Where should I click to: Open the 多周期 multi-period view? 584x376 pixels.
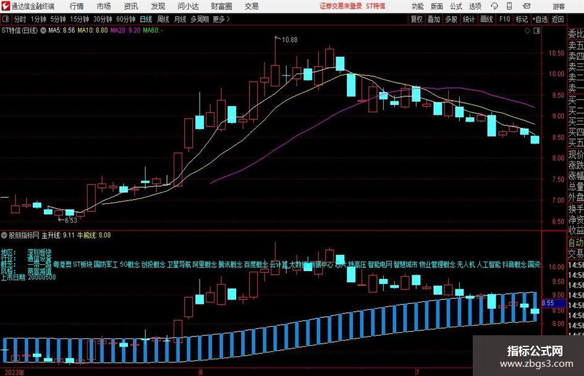click(x=200, y=19)
